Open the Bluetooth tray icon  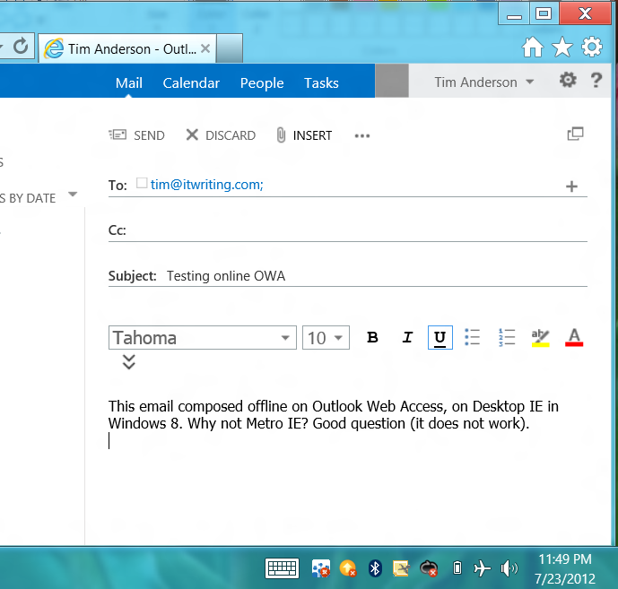pos(375,568)
